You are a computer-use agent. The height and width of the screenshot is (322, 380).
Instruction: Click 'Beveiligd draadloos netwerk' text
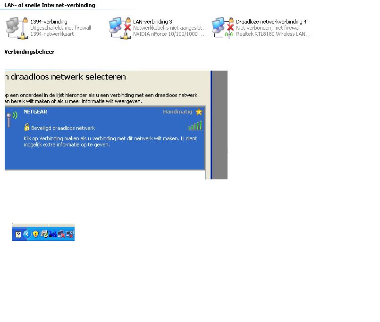tap(63, 128)
